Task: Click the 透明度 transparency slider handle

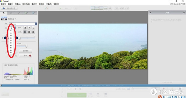Action: coord(26,46)
